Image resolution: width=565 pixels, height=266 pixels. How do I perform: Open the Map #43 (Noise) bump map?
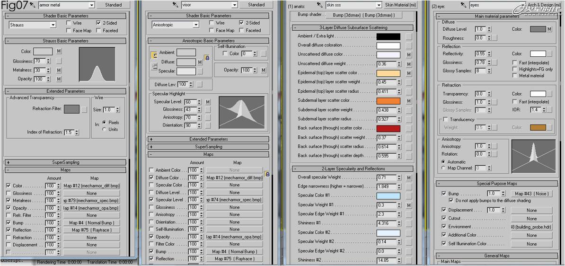point(531,194)
